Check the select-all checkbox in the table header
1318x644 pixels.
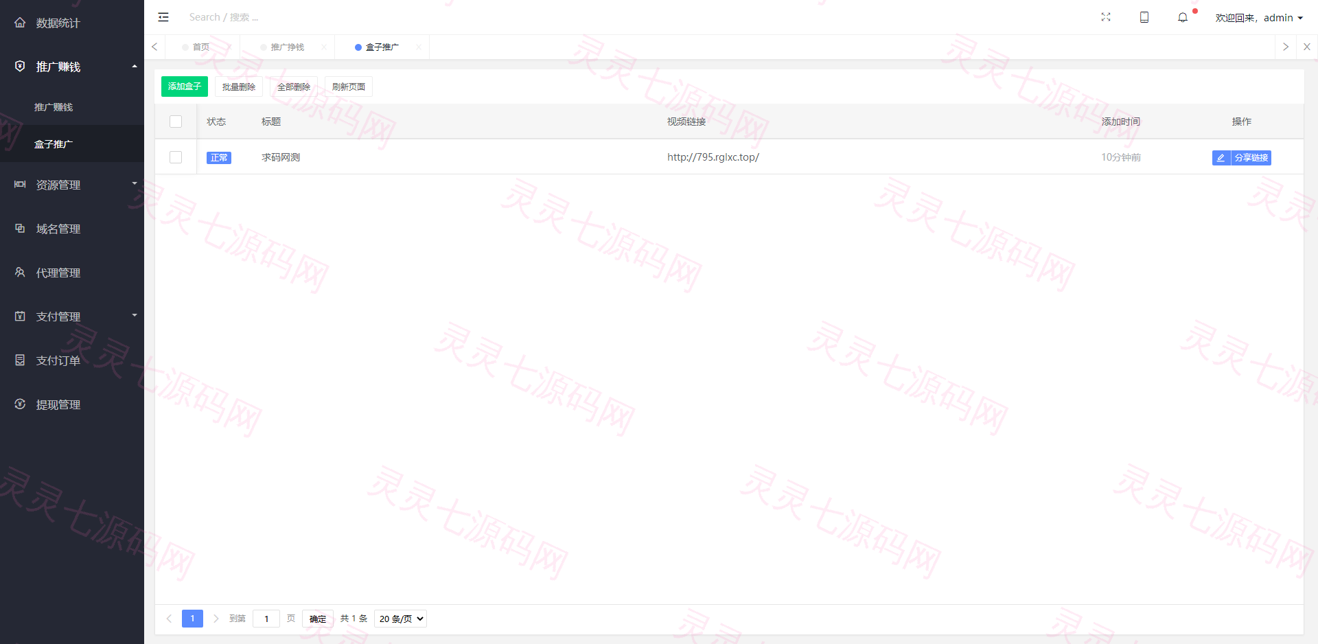click(x=176, y=122)
